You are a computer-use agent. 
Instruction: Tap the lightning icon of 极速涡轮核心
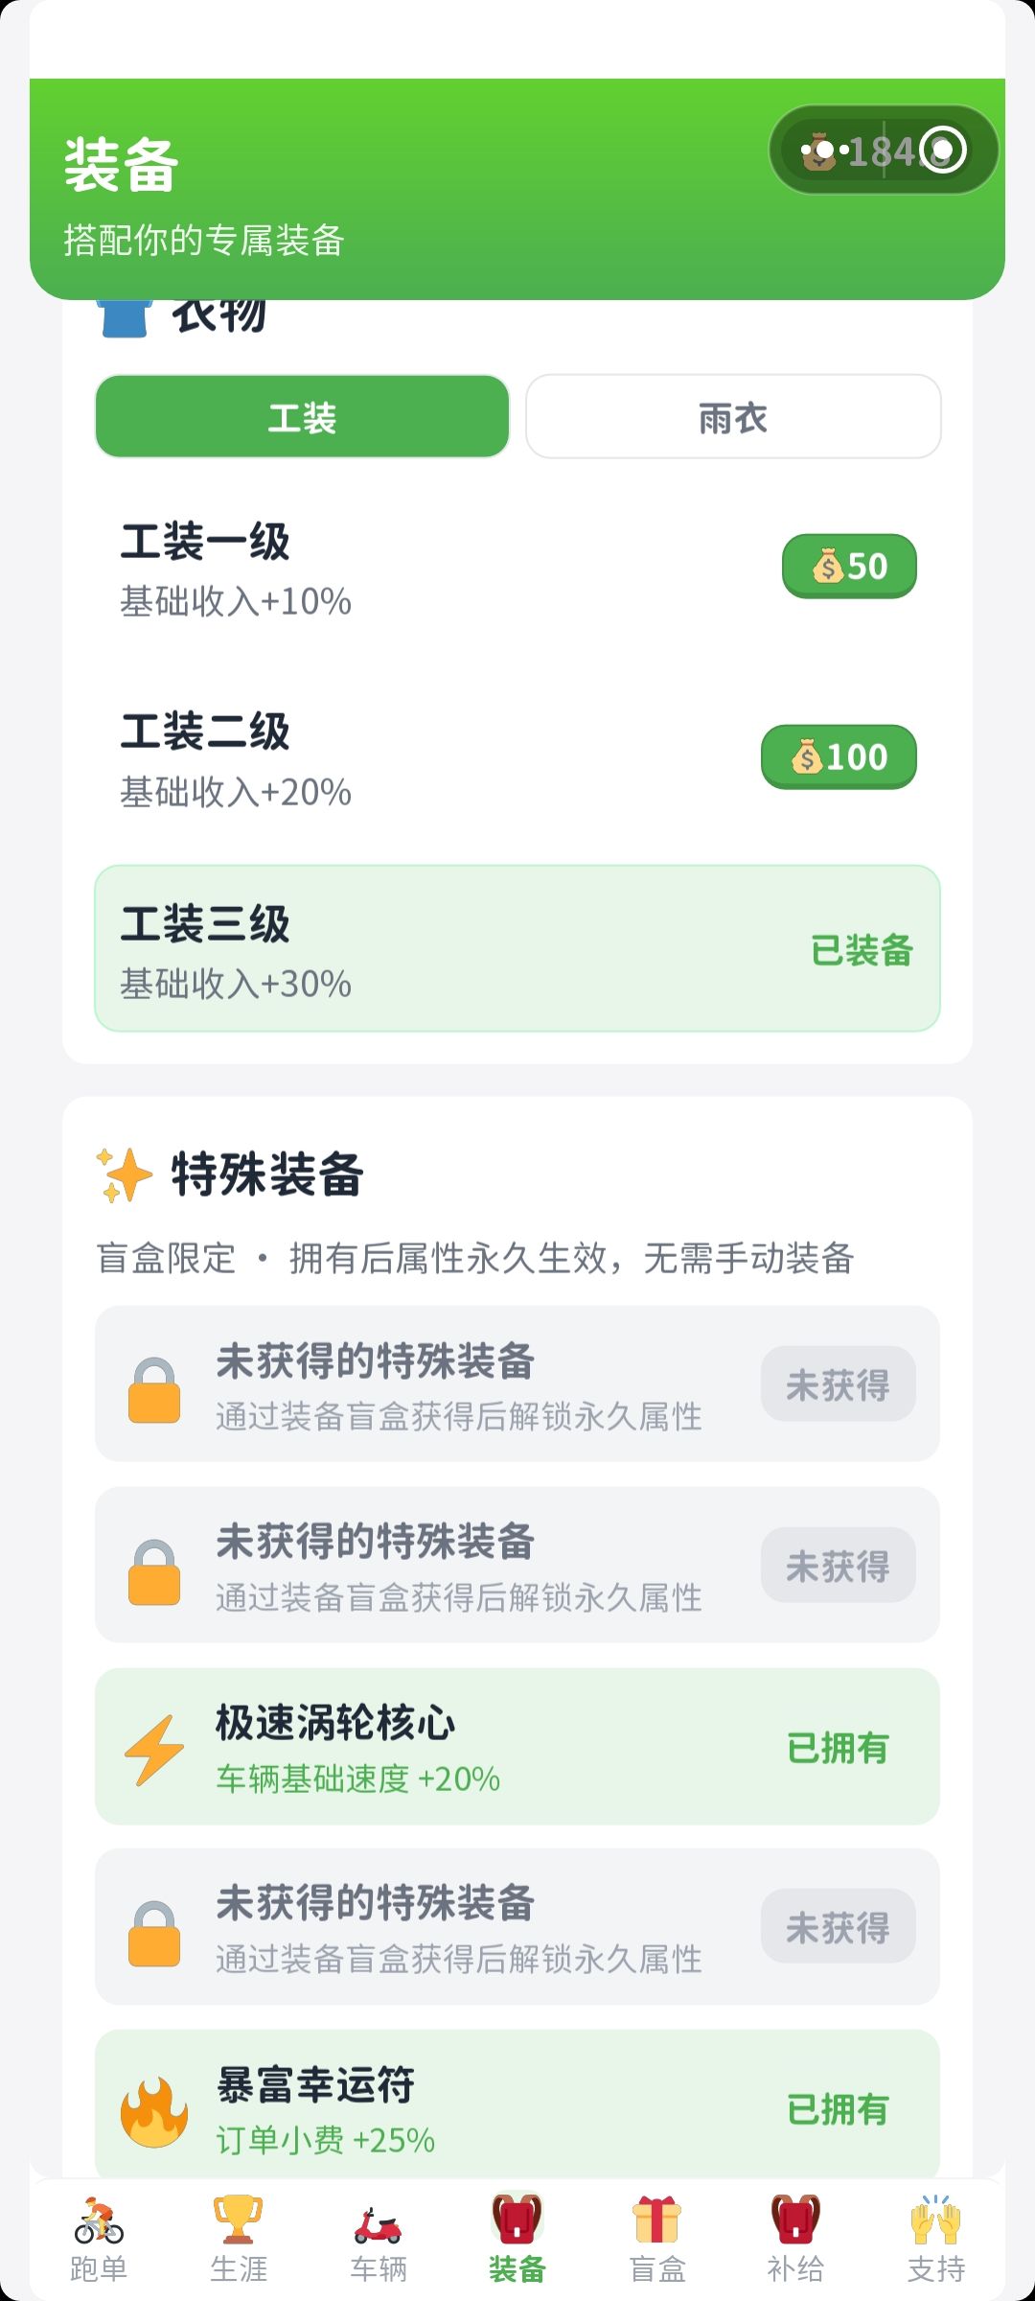click(154, 1750)
